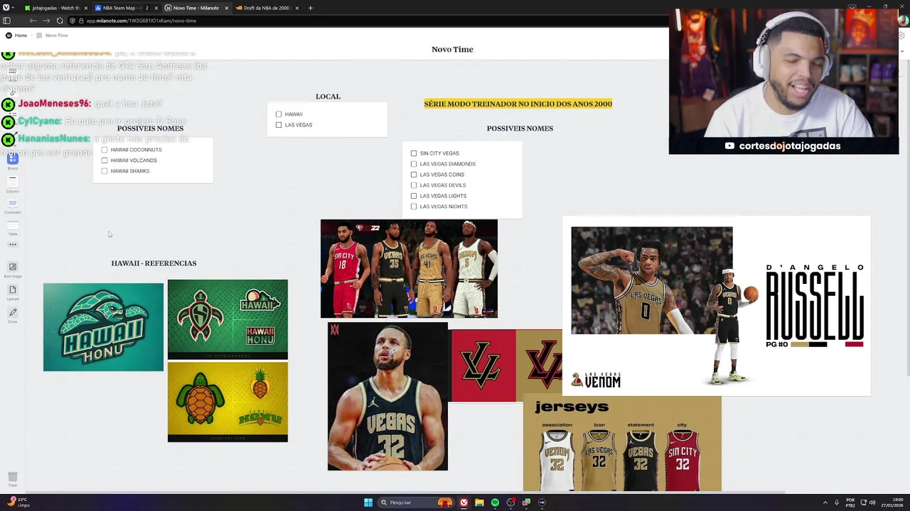The height and width of the screenshot is (511, 910).
Task: Select the Hawaii Honu teal turtle logo image
Action: (103, 327)
